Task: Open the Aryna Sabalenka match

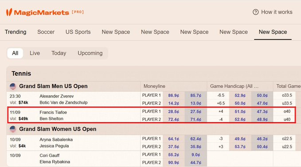Action: pos(56,140)
